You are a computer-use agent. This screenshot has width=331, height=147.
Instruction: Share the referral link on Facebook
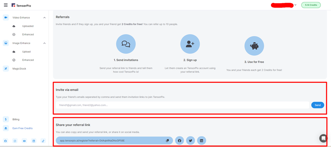click(x=180, y=141)
